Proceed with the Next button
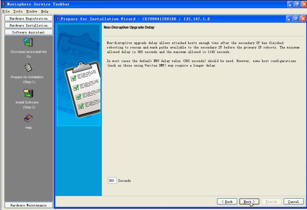This screenshot has height=210, width=307. [249, 202]
